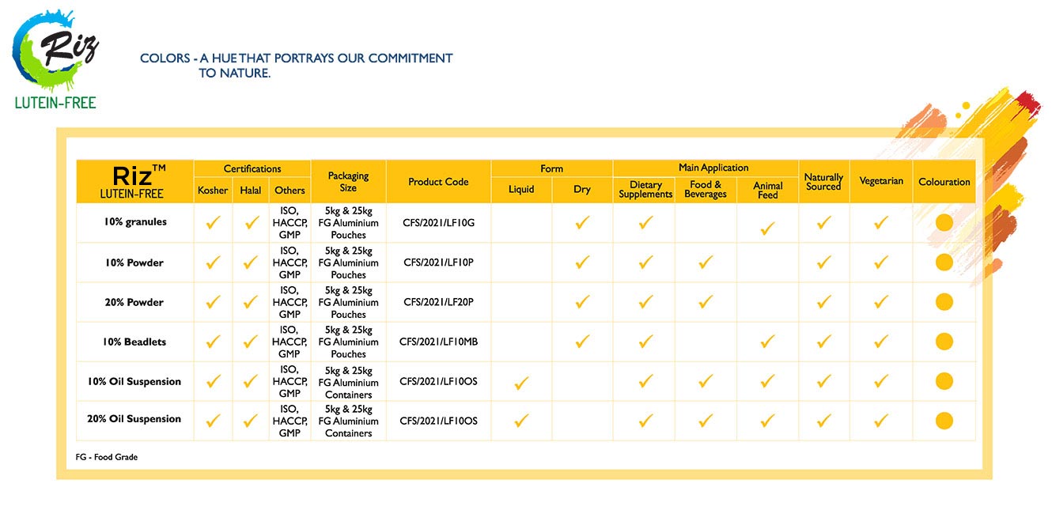
Task: Select ISO, HACCP, GMP cell for 10% granules
Action: 289,223
